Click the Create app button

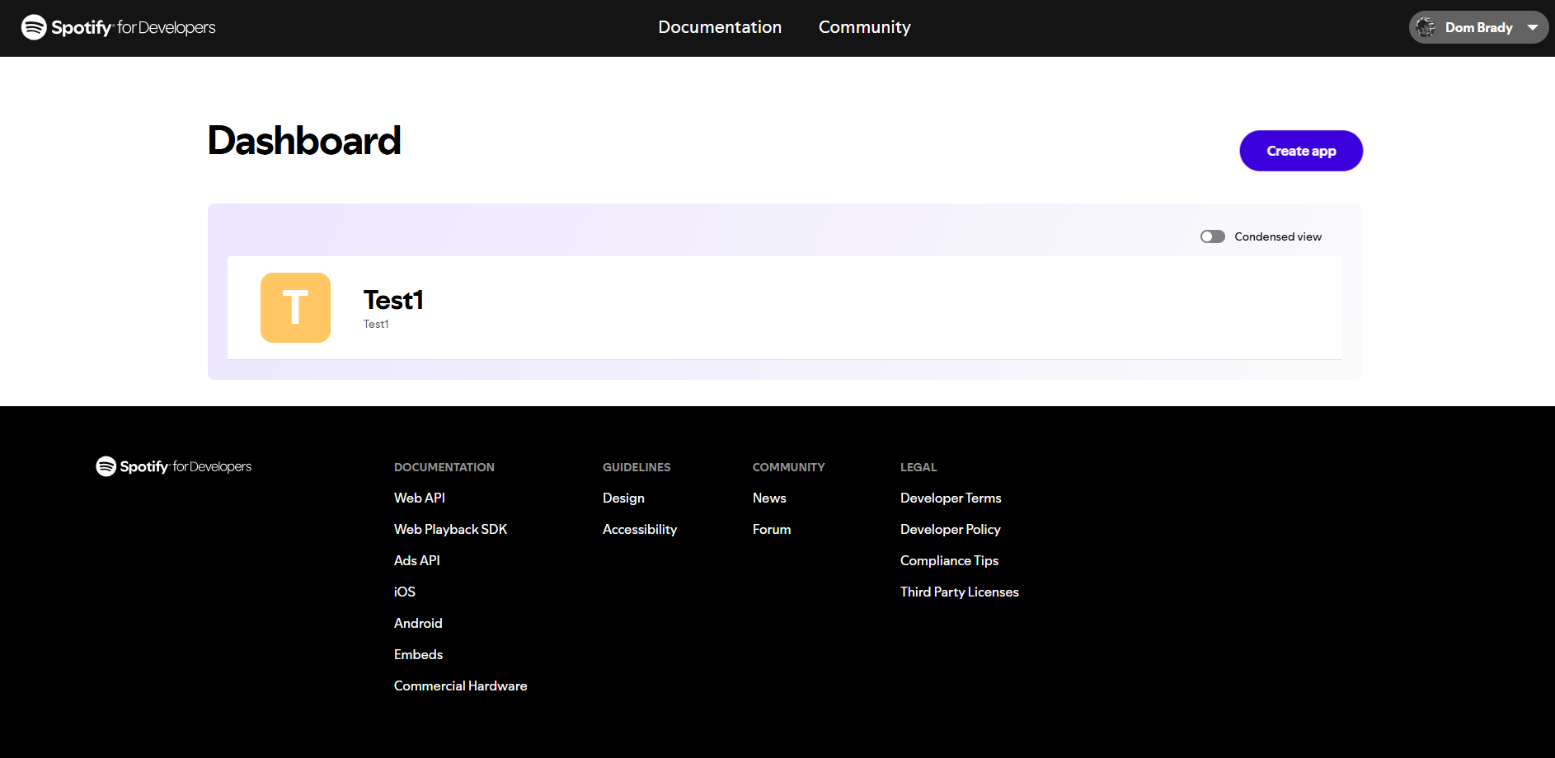[1301, 151]
